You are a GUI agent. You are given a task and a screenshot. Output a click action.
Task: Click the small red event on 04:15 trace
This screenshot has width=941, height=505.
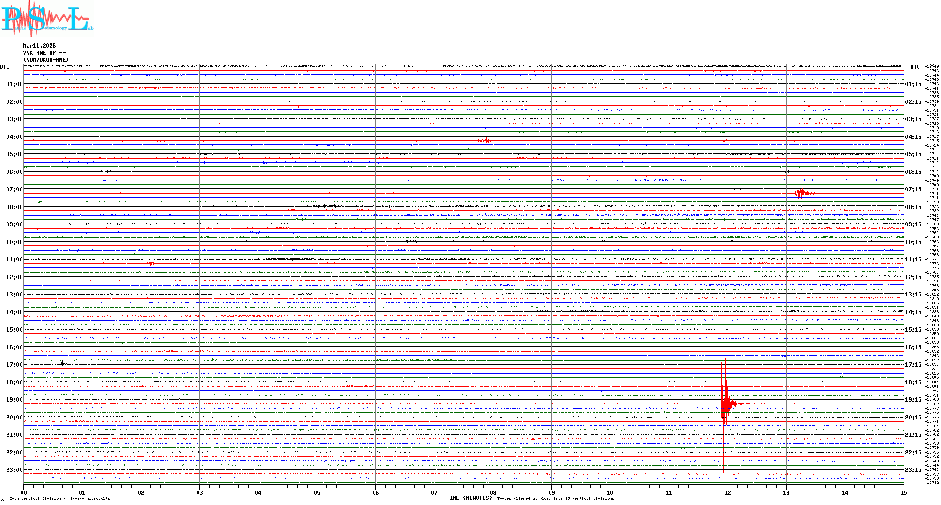487,140
